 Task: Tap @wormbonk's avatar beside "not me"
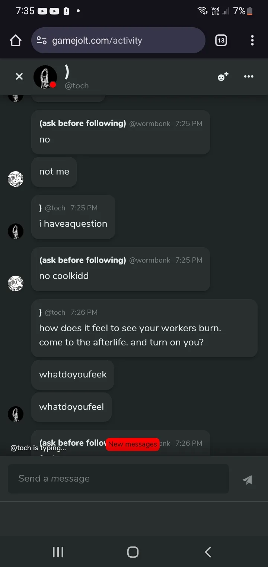(x=16, y=179)
